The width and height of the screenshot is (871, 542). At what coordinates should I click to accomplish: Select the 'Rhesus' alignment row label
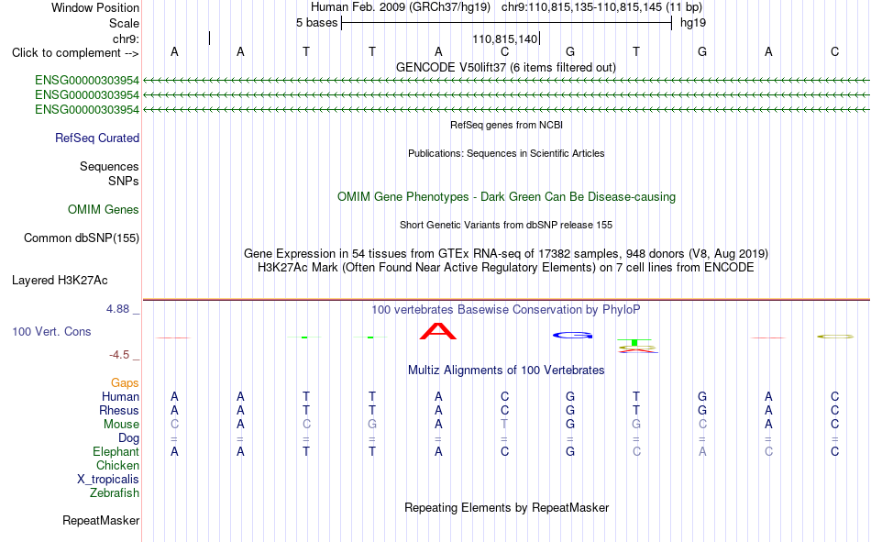(x=119, y=410)
